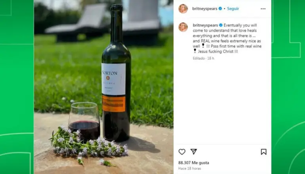305x174 pixels.
Task: Click the 'Editado · 18 h' label
Action: (203, 58)
